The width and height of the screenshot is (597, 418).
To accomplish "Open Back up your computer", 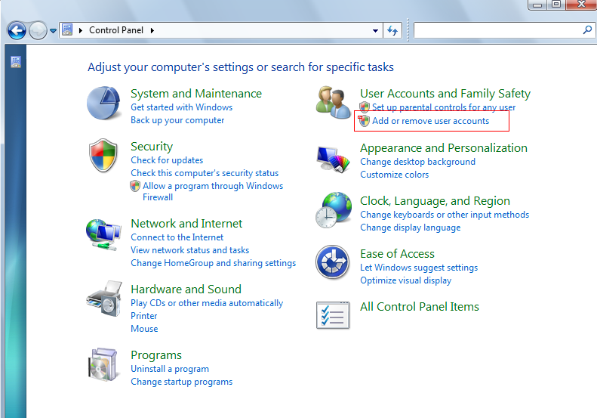I will coord(177,120).
